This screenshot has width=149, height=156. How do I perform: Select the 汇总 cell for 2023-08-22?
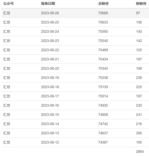(7, 50)
